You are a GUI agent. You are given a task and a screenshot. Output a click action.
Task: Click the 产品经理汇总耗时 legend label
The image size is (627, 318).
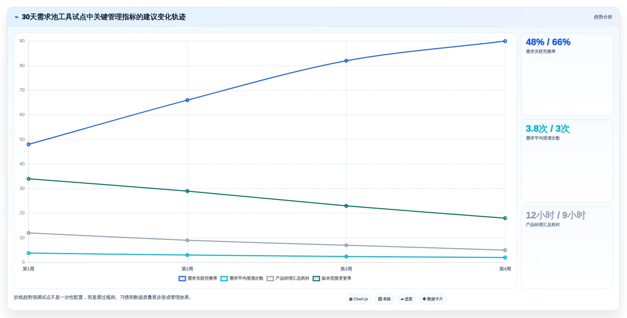click(293, 279)
